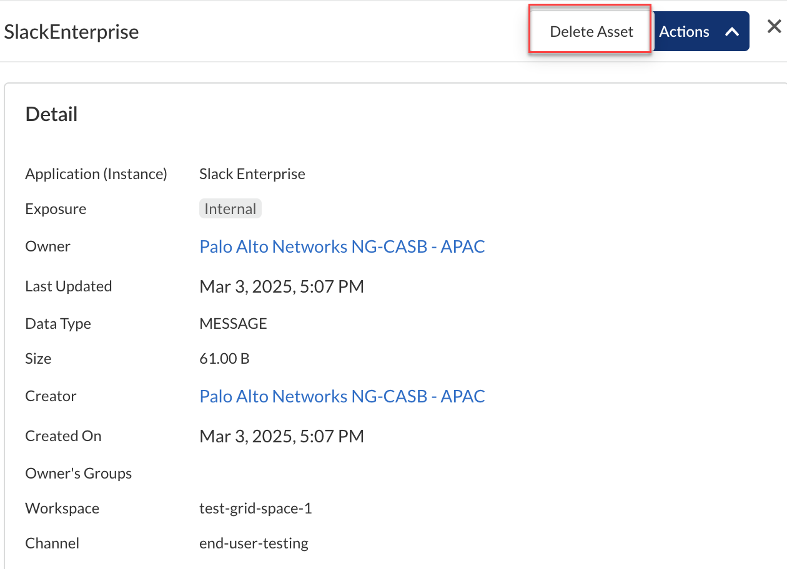This screenshot has height=569, width=787.
Task: Click the Created On timestamp value
Action: click(281, 436)
